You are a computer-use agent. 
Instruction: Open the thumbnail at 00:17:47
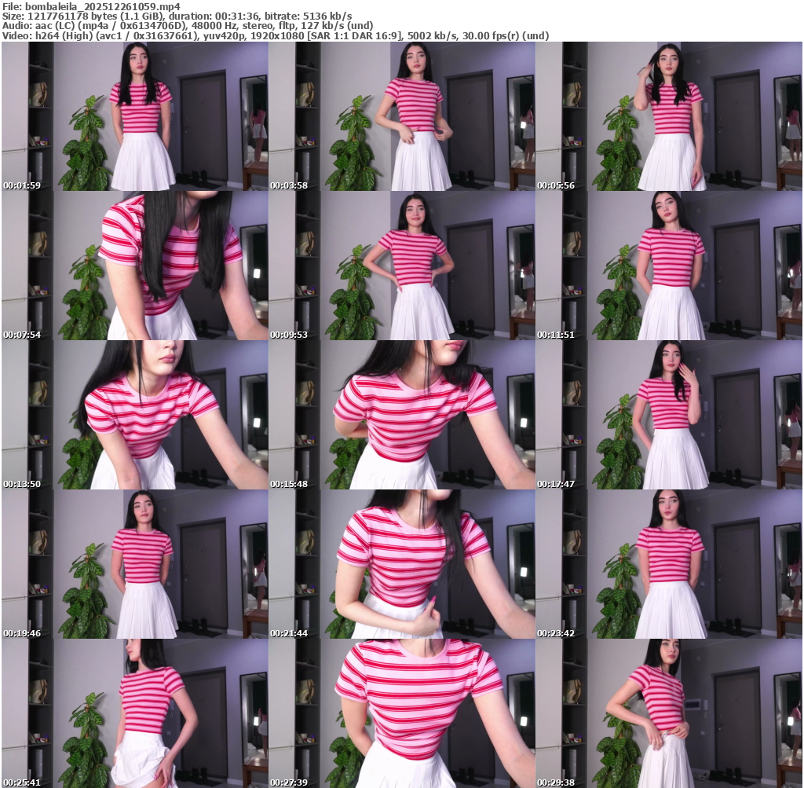click(x=669, y=415)
